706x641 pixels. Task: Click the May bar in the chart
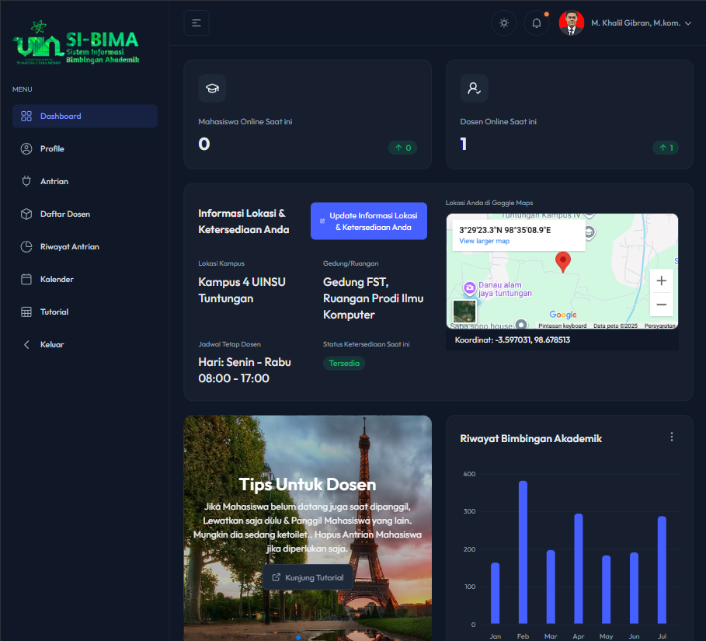click(x=606, y=590)
